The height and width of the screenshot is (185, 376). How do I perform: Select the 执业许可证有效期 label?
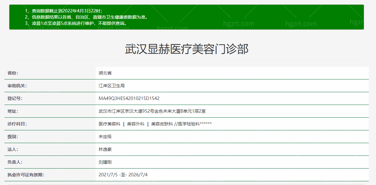(x=26, y=175)
